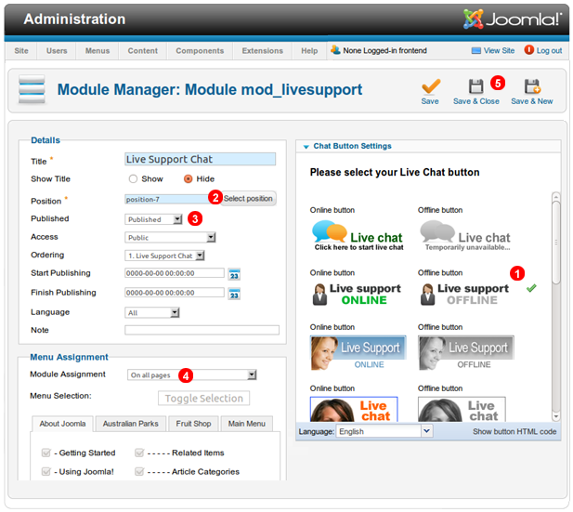Open the Users menu

point(57,51)
